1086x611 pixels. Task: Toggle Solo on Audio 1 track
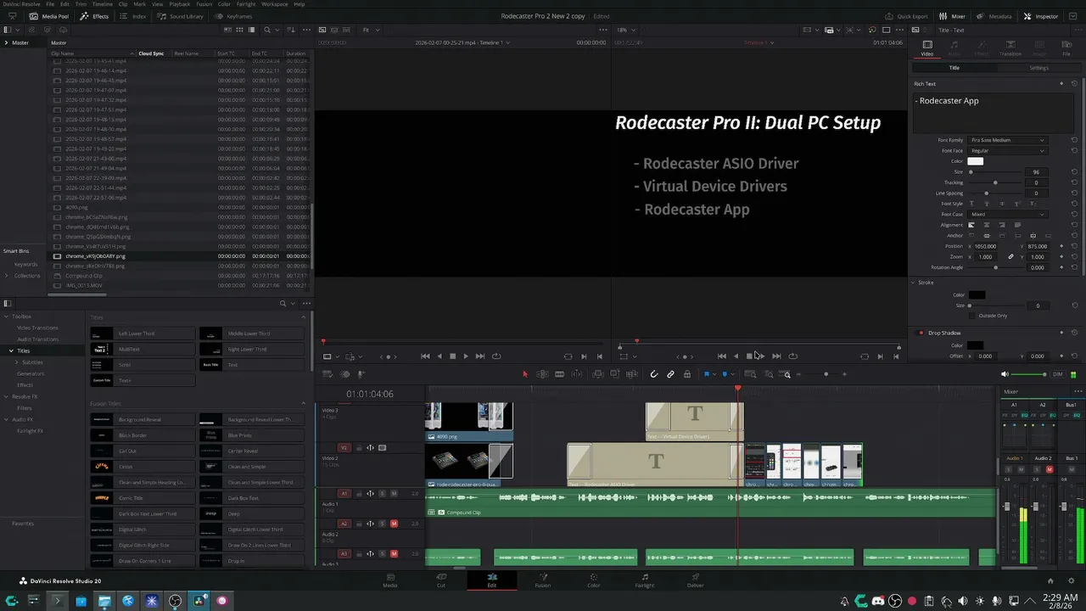[x=382, y=493]
